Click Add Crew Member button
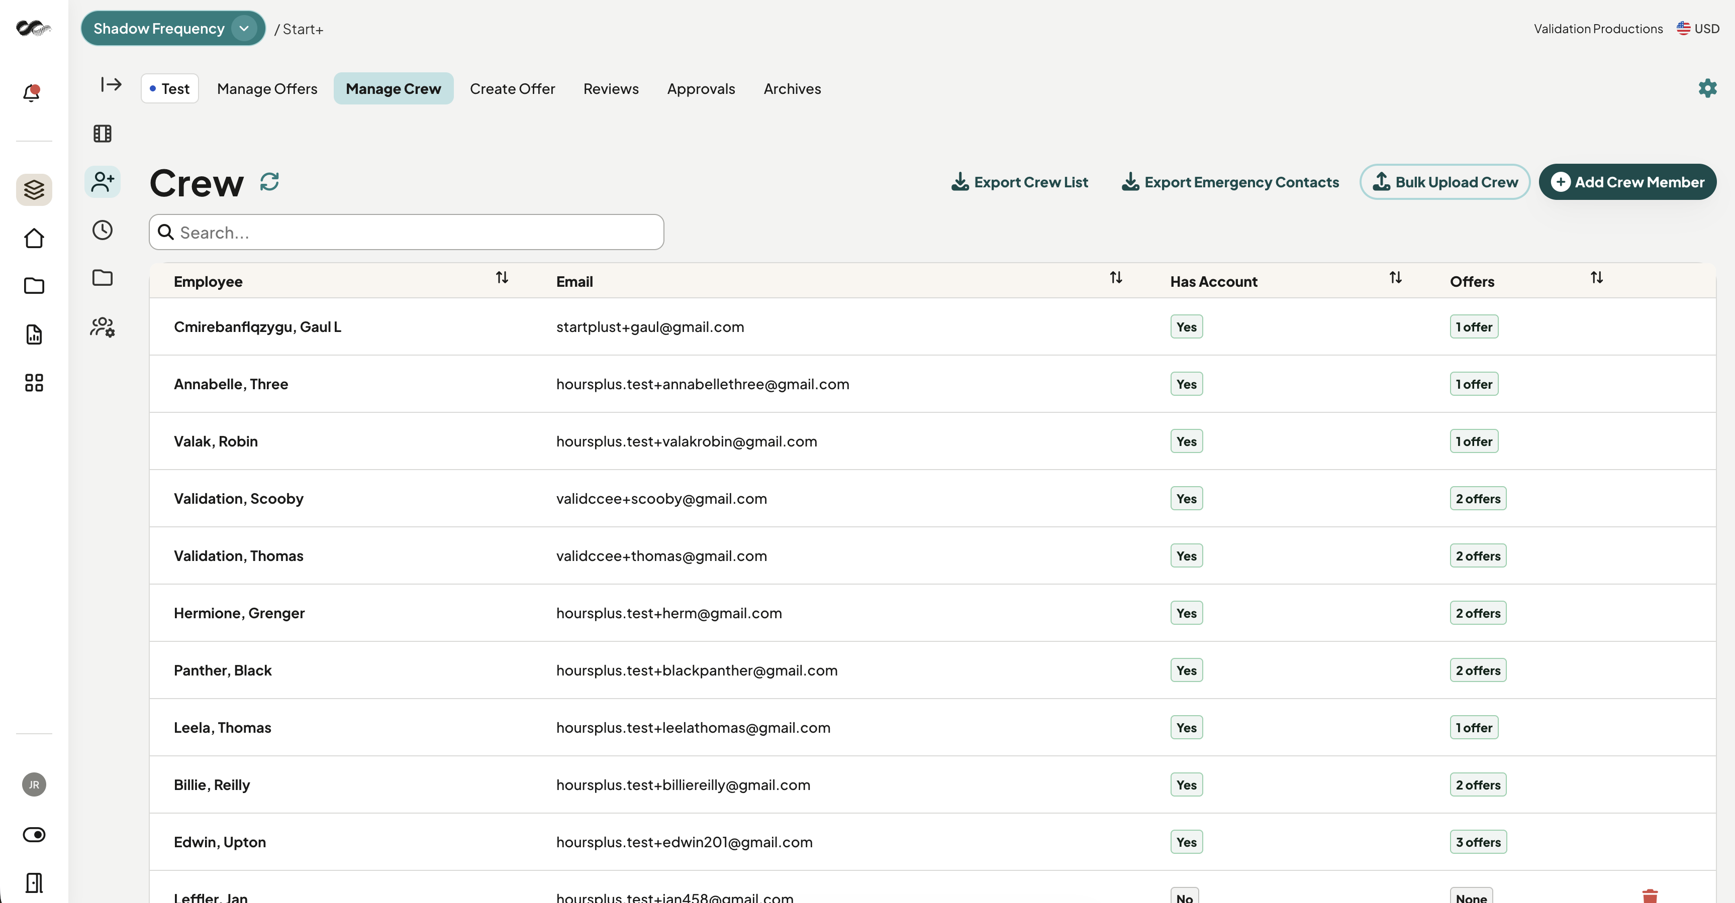 pyautogui.click(x=1627, y=182)
